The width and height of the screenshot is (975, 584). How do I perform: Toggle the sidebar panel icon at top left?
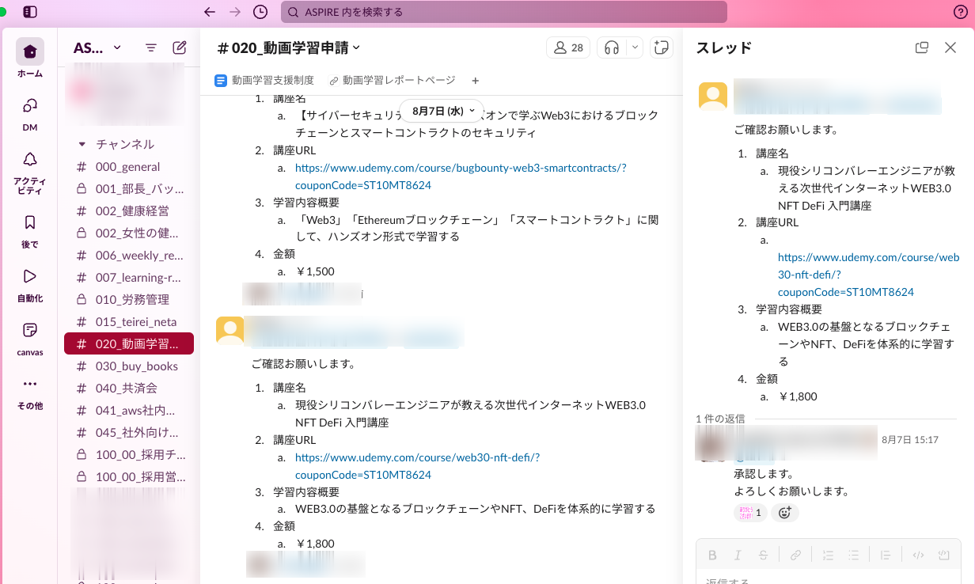(30, 12)
